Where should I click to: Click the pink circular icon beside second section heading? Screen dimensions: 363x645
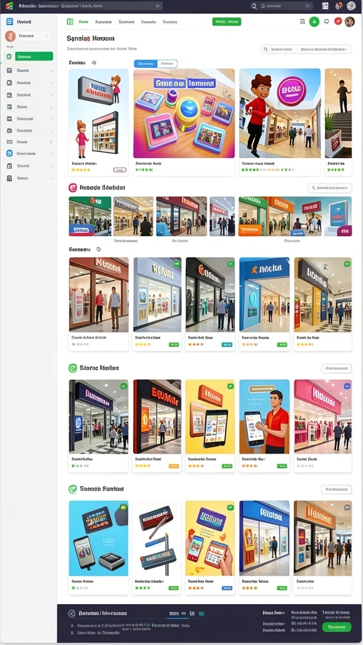73,188
